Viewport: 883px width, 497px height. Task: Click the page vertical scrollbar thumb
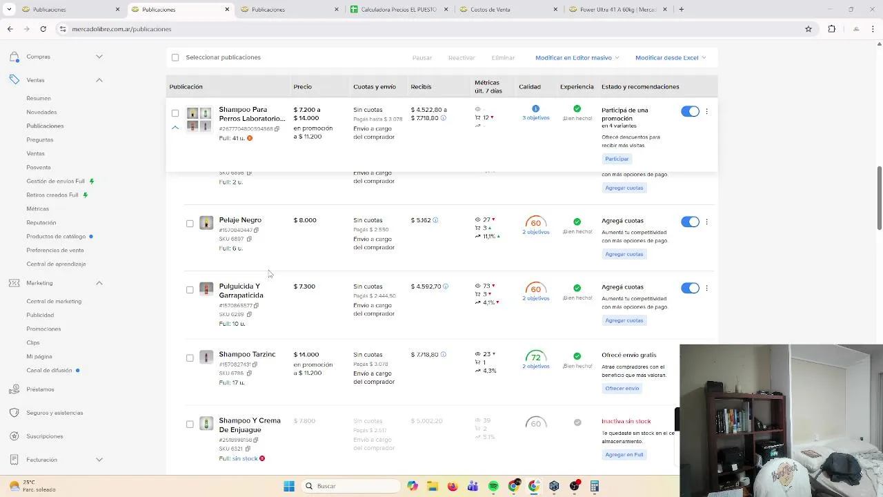[x=879, y=199]
